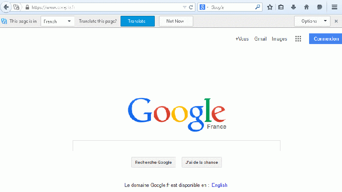The width and height of the screenshot is (342, 192).
Task: Reload the page with the refresh icon
Action: [x=191, y=7]
